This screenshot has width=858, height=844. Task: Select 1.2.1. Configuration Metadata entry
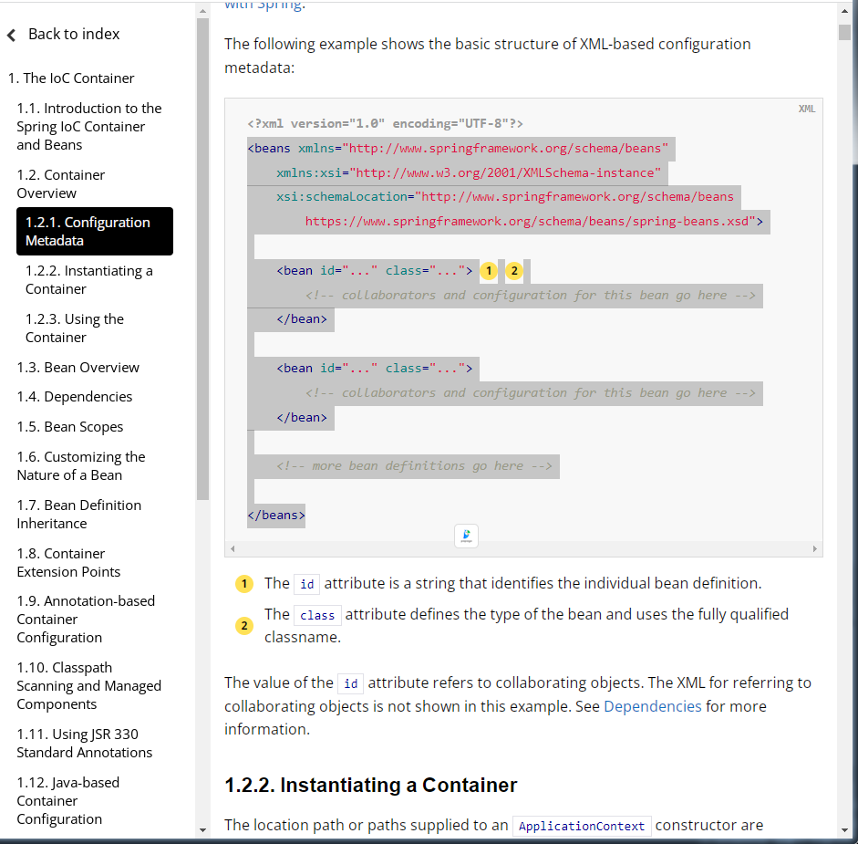(x=95, y=231)
